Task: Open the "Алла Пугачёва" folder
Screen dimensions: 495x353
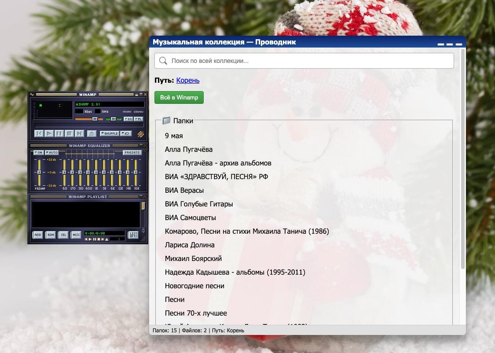Action: tap(189, 149)
